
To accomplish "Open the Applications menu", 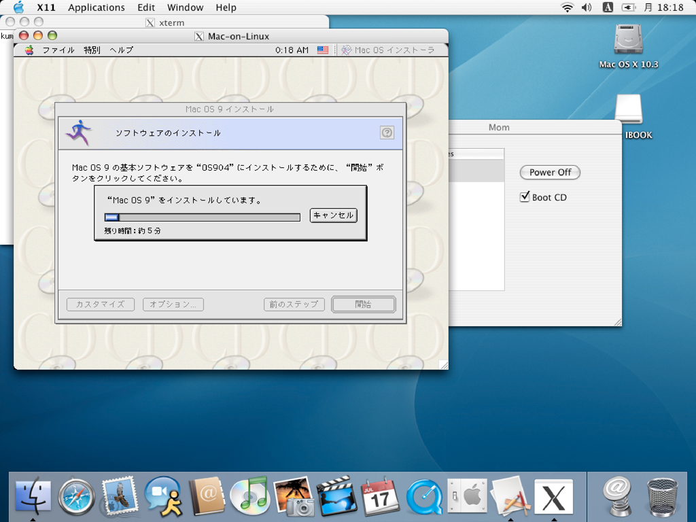I will coord(97,7).
